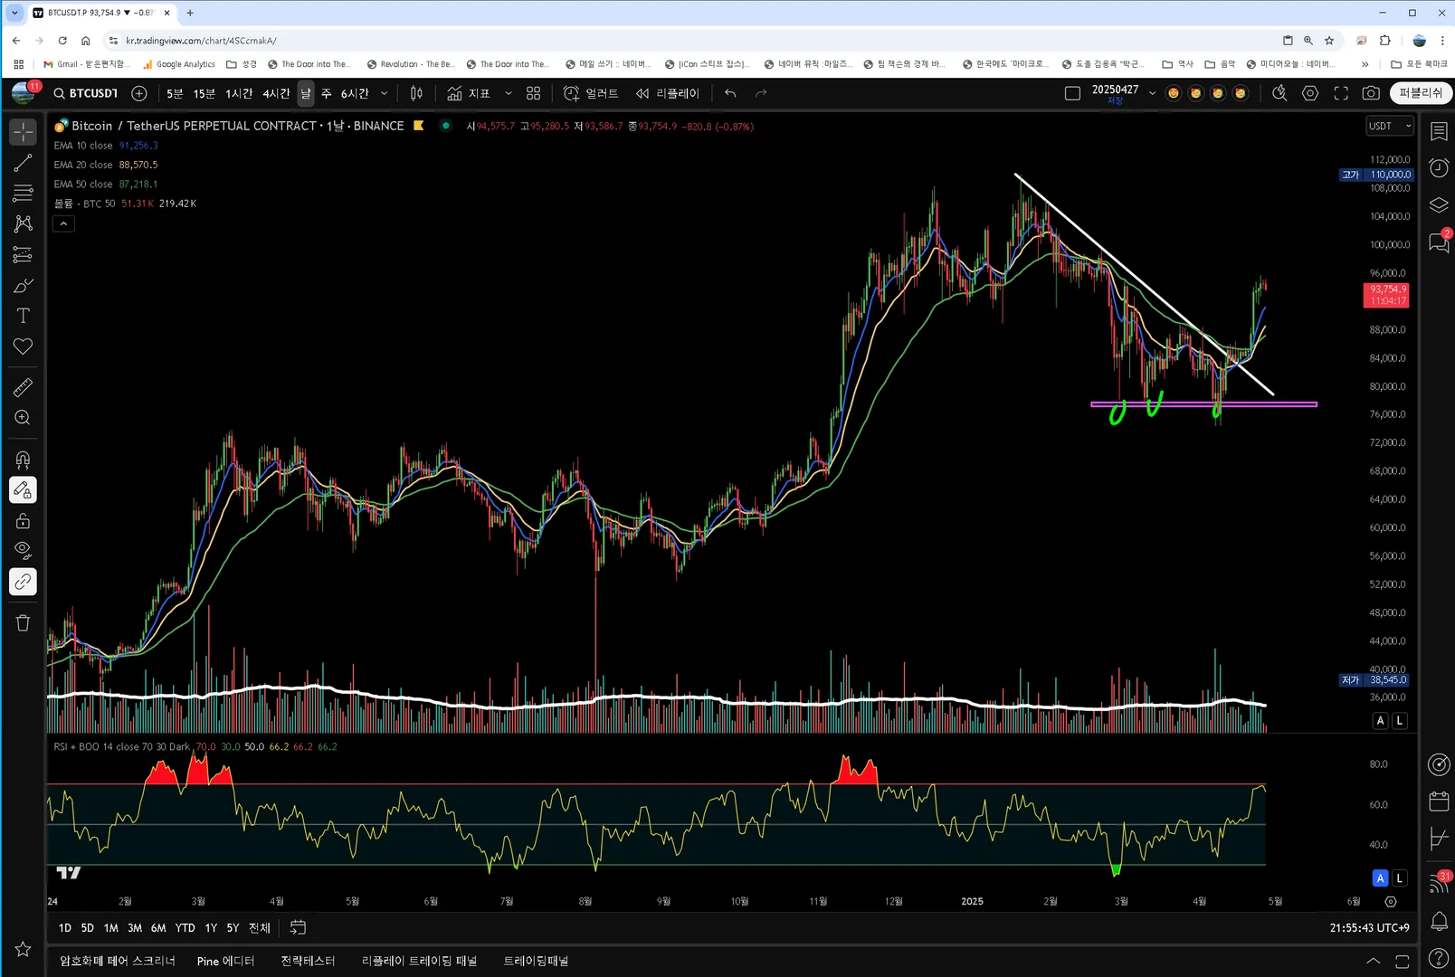1455x977 pixels.
Task: Open the candlestick chart style icon
Action: tap(416, 93)
